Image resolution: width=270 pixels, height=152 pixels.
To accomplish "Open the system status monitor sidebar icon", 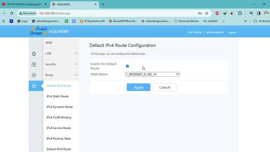I will click(34, 75).
